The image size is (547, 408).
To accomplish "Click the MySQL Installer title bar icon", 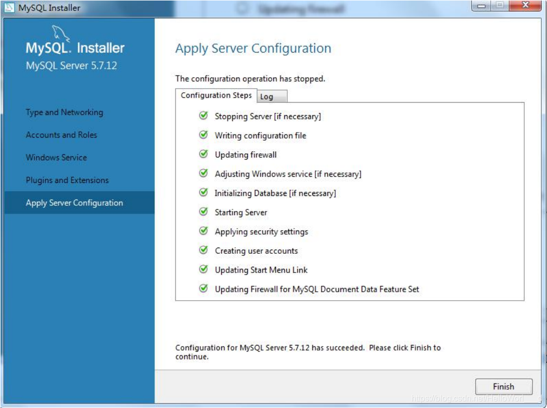I will (x=9, y=7).
